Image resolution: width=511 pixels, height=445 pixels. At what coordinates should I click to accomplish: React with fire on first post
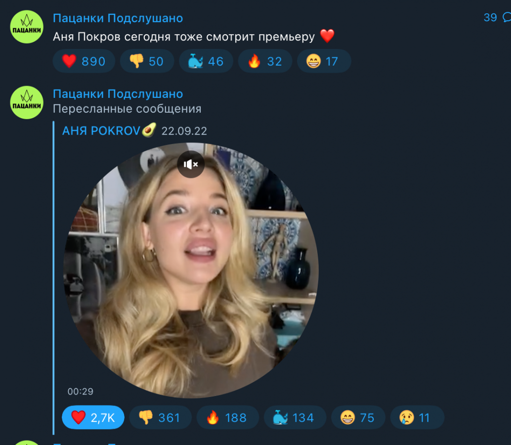pyautogui.click(x=265, y=61)
